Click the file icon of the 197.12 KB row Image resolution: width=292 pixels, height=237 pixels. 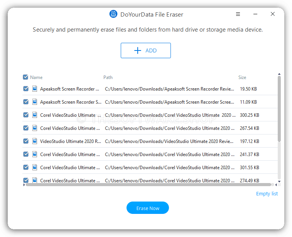35,141
